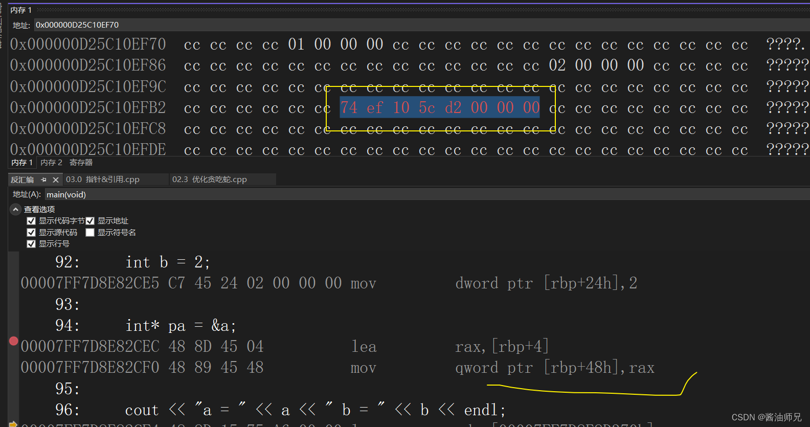Click code bytes C7 45 24 02 00 00 00
Image resolution: width=810 pixels, height=427 pixels.
[x=255, y=283]
